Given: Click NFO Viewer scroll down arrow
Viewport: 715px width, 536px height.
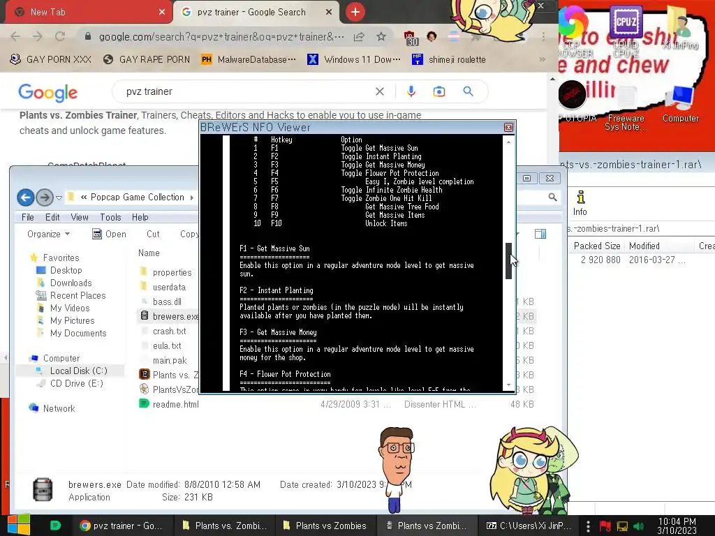Looking at the screenshot, I should (x=508, y=385).
